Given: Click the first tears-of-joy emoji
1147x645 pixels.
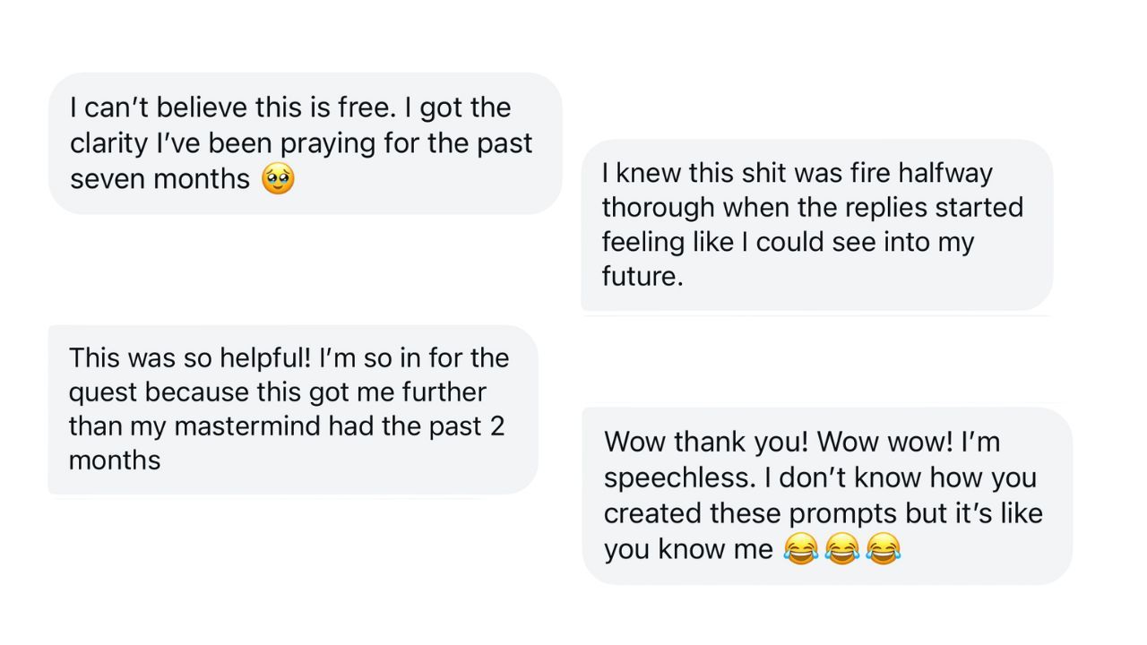Looking at the screenshot, I should point(800,548).
